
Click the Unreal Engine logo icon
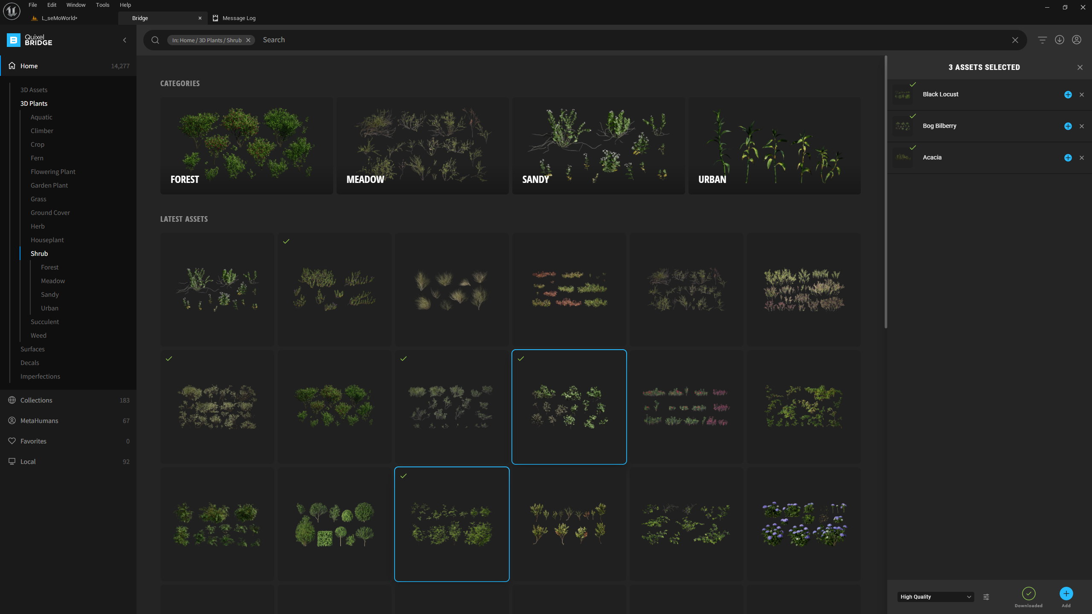click(x=12, y=12)
